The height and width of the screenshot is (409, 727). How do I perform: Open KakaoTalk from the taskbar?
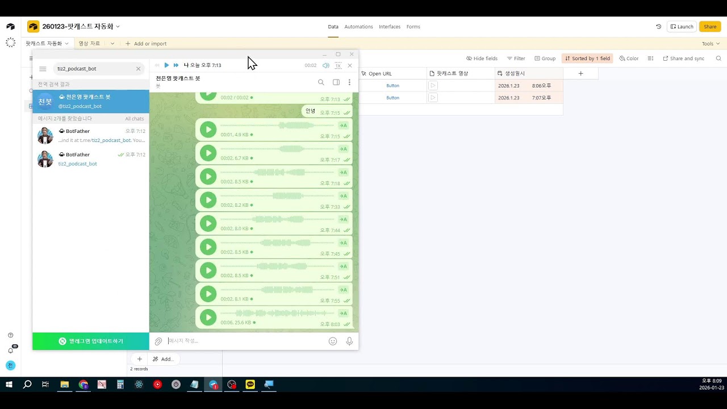coord(250,385)
